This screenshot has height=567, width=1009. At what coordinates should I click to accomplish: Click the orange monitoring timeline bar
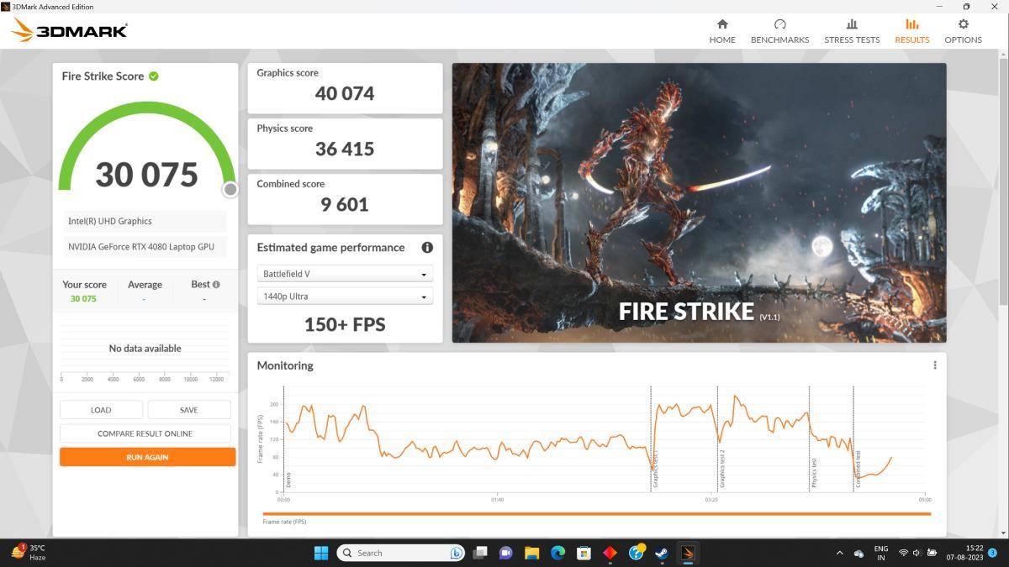tap(596, 514)
